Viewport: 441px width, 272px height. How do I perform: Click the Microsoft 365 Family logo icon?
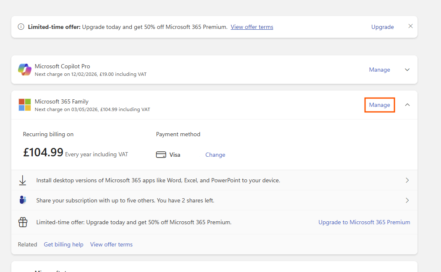pyautogui.click(x=25, y=105)
